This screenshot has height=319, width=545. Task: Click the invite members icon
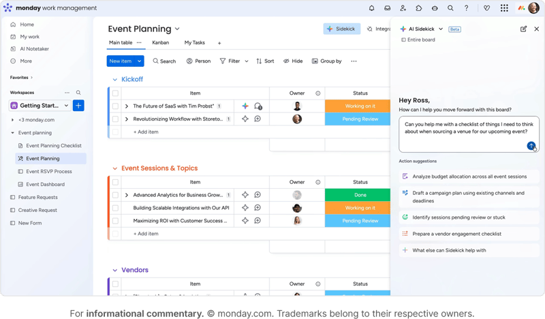point(403,8)
